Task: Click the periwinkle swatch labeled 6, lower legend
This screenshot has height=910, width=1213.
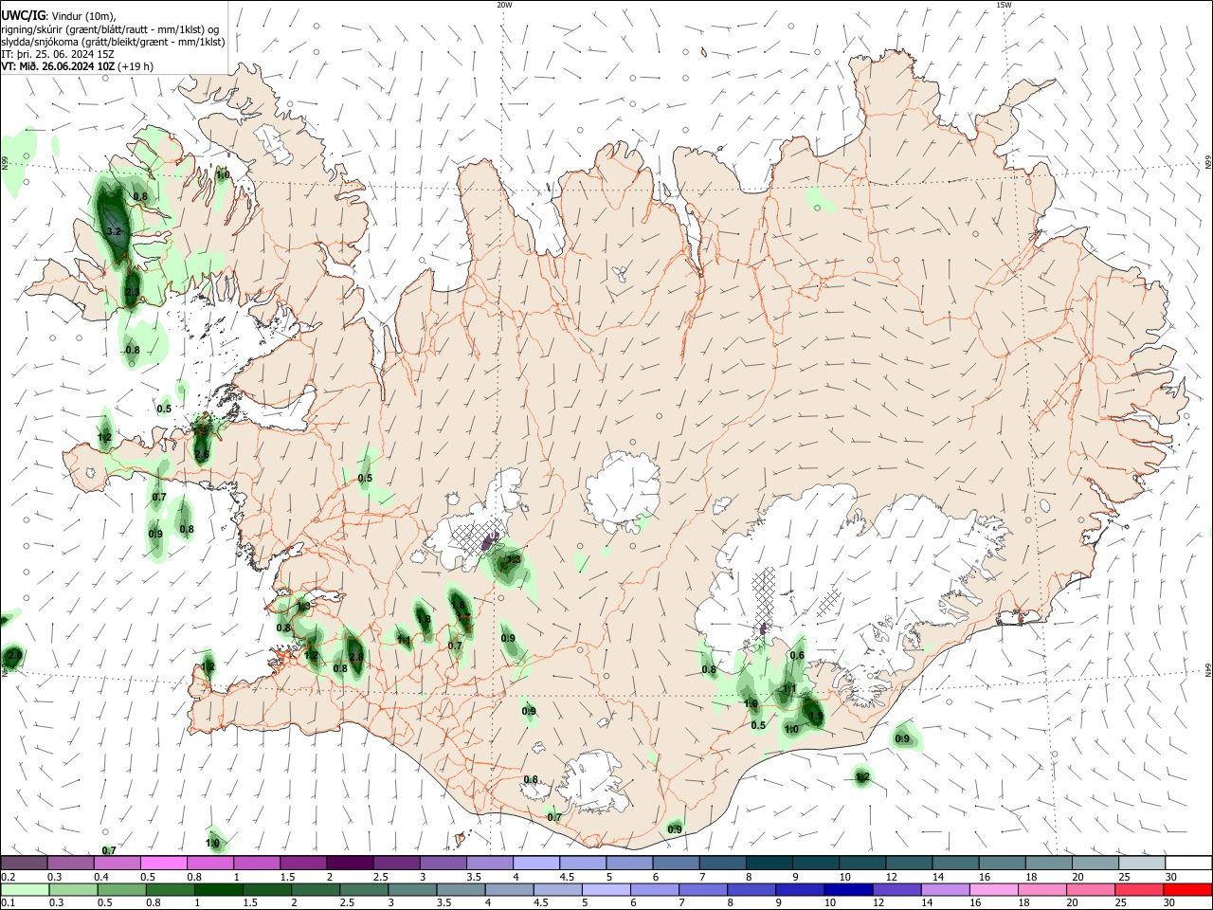Action: (654, 890)
